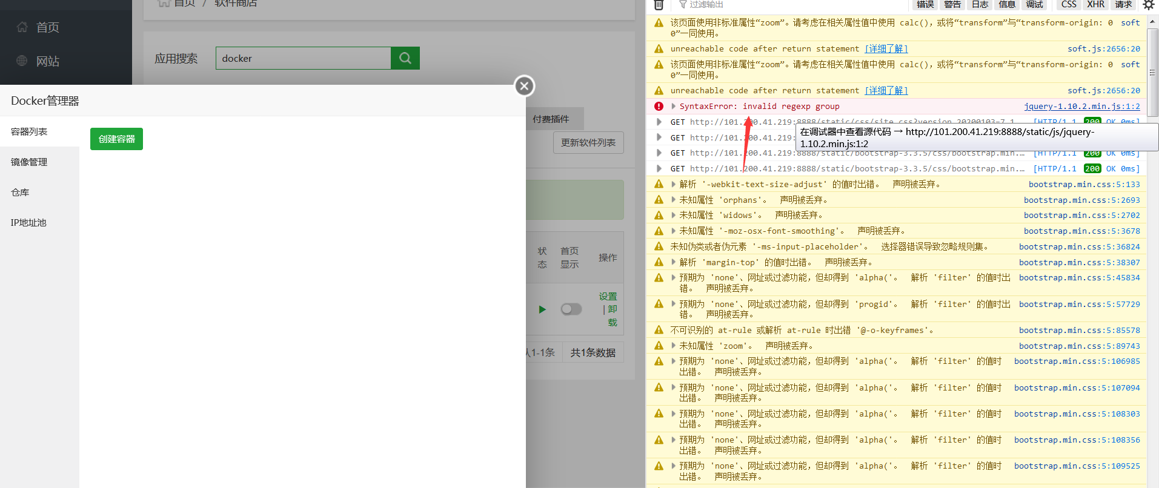
Task: Expand the last GET bootstrap.min.css request
Action: coord(659,168)
